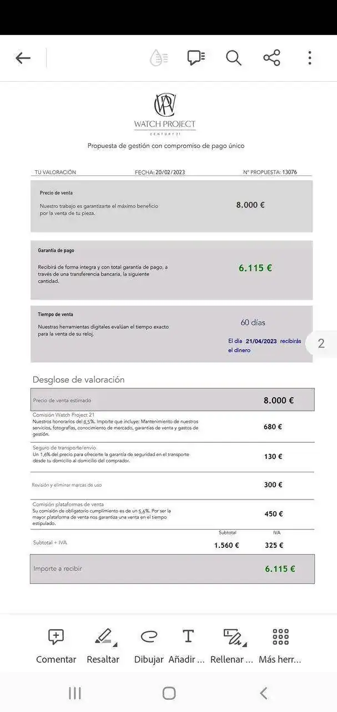Open Más herramientas grid

pos(280,646)
